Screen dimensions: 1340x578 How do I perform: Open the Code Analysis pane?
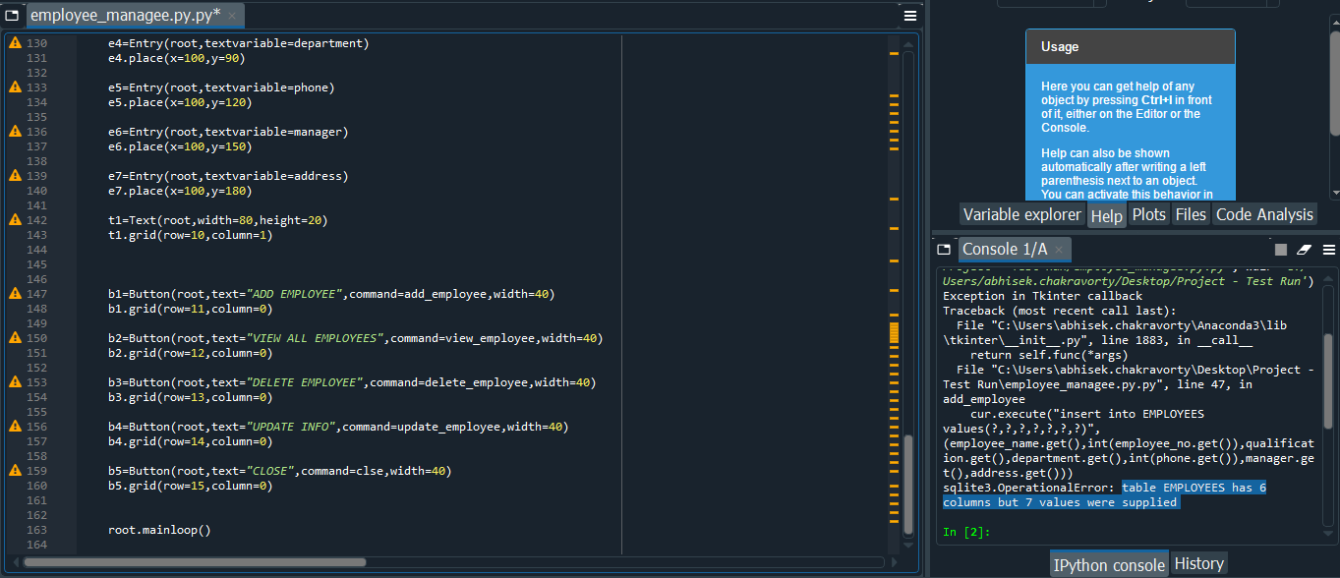point(1264,213)
